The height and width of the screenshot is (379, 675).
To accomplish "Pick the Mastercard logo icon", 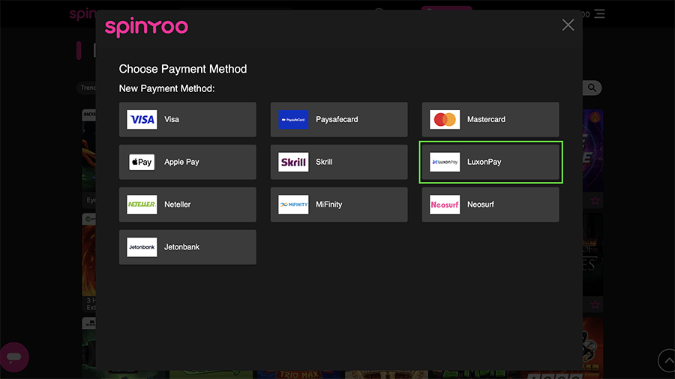I will [x=445, y=119].
